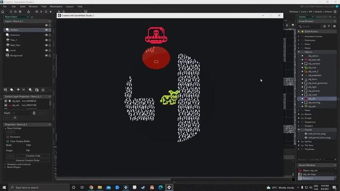
Task: Toggle visibility of the Tiles_1 layer
Action: 46,40
